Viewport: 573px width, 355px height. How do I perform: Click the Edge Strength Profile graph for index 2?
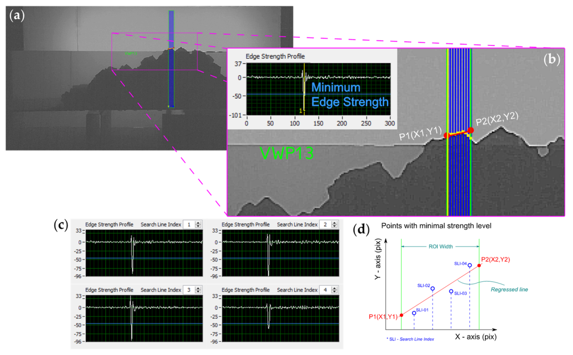click(x=281, y=253)
